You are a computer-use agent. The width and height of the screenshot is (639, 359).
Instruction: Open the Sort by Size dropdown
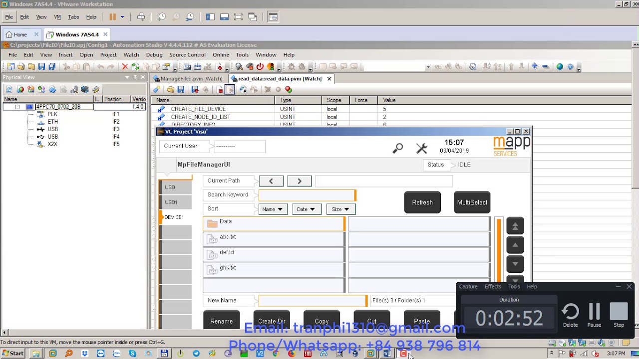(340, 209)
